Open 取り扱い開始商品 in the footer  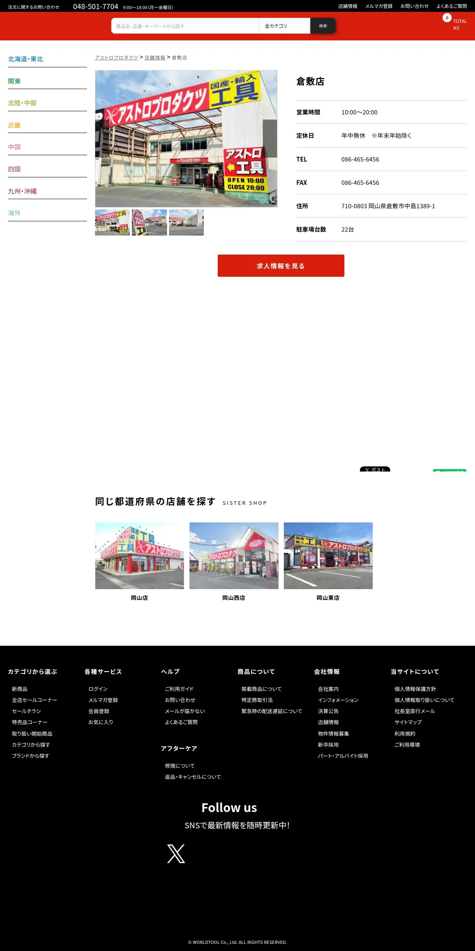coord(32,734)
